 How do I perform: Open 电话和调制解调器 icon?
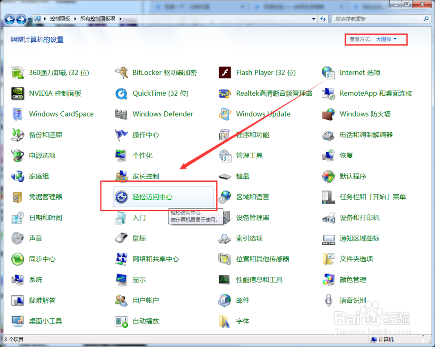[x=328, y=135]
